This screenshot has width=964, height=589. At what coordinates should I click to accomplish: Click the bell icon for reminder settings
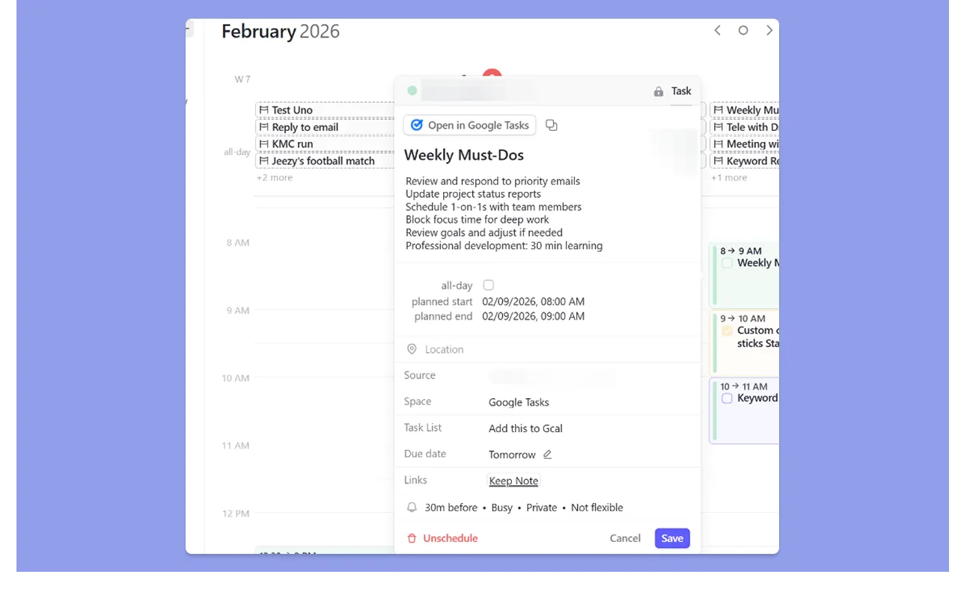pos(412,508)
